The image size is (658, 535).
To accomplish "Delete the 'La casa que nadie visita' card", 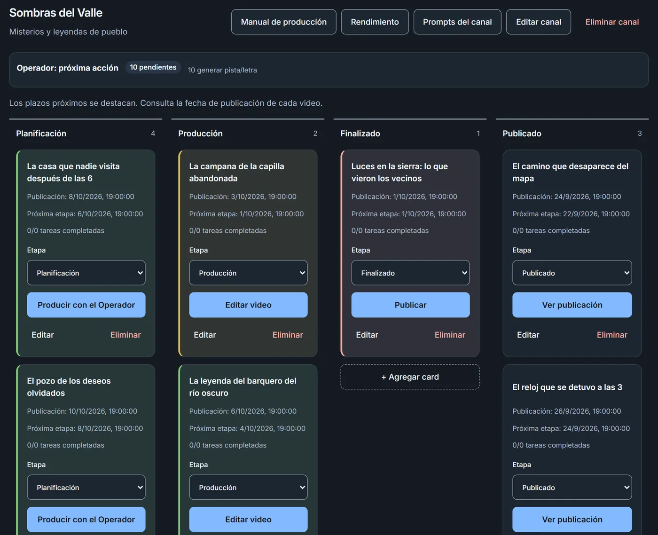I will (125, 335).
